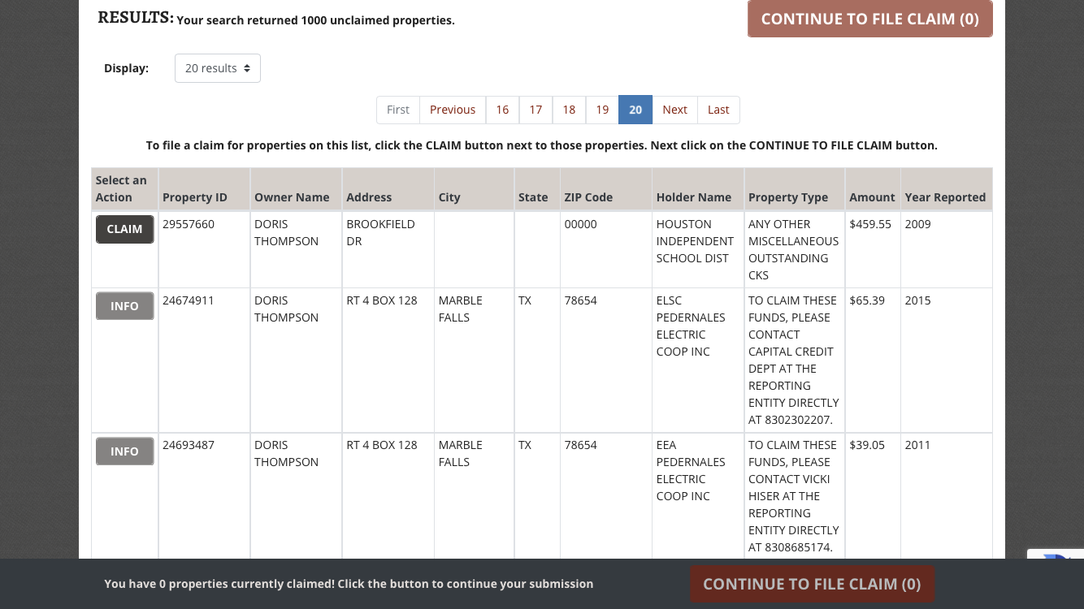Click property ID 24674911

[x=189, y=300]
